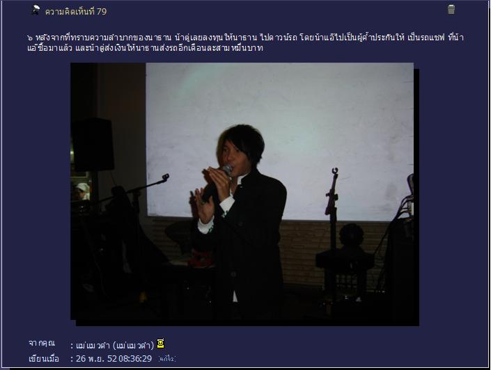Image resolution: width=491 pixels, height=370 pixels.
Task: Click the comment text starting with ๖ หลังจากที่ทราบ
Action: coord(245,43)
